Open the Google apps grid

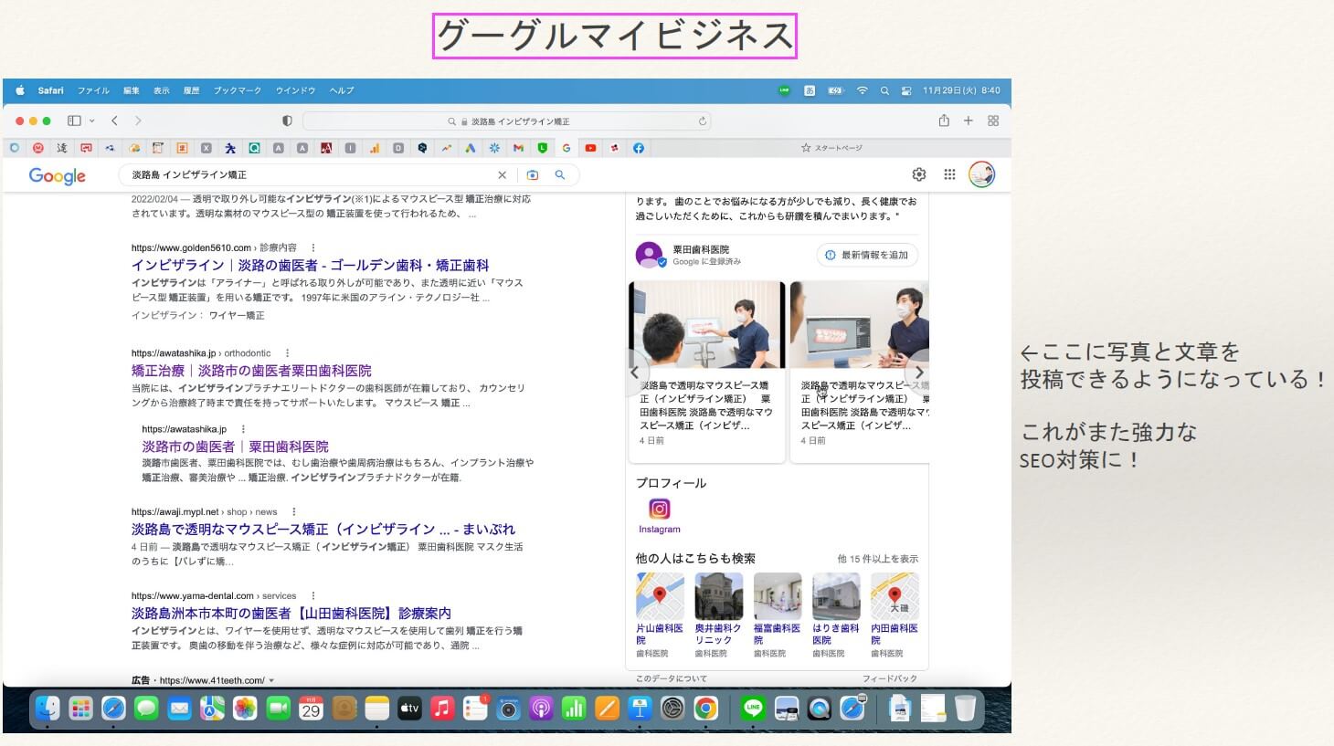[949, 174]
